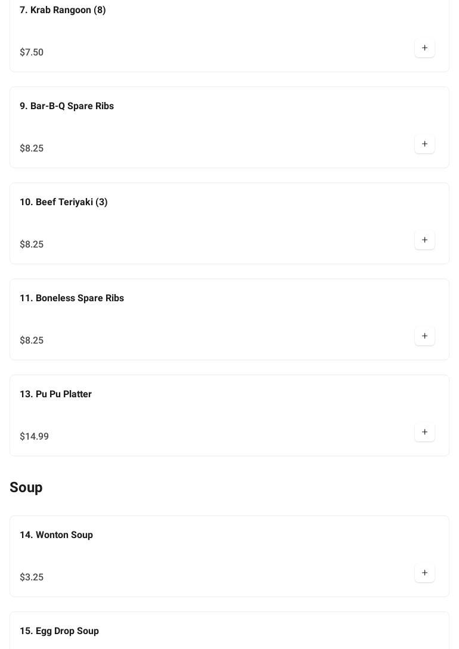
Task: Tap the plus icon for Pu Pu Platter
Action: tap(424, 432)
